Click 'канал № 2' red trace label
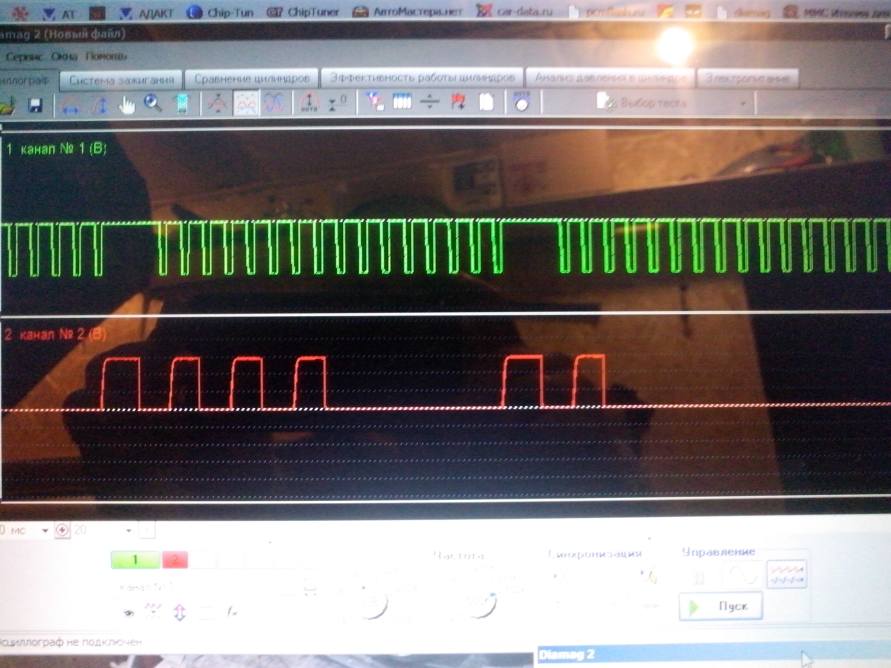 tap(55, 335)
